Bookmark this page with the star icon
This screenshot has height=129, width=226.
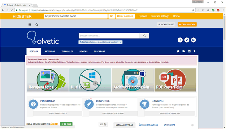[x=193, y=10]
